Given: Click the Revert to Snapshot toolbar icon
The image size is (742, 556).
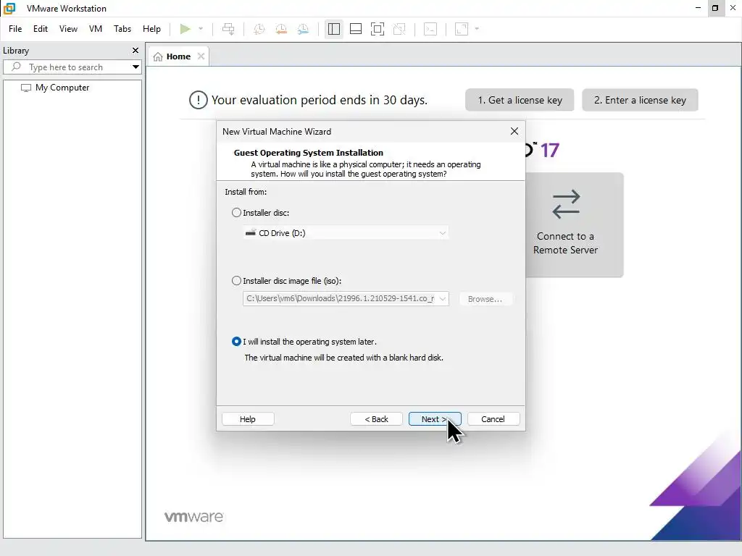Looking at the screenshot, I should coord(281,29).
